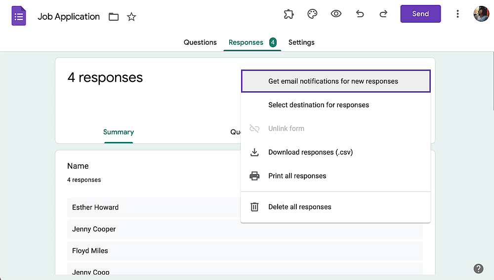Open the More options three-dot menu
494x280 pixels.
pyautogui.click(x=457, y=14)
